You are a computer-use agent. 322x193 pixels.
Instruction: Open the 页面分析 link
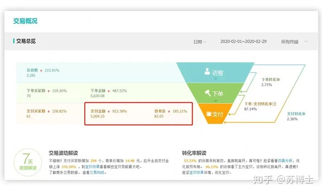285,161
